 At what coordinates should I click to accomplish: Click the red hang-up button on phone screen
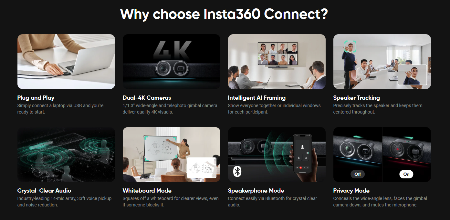tap(301, 168)
